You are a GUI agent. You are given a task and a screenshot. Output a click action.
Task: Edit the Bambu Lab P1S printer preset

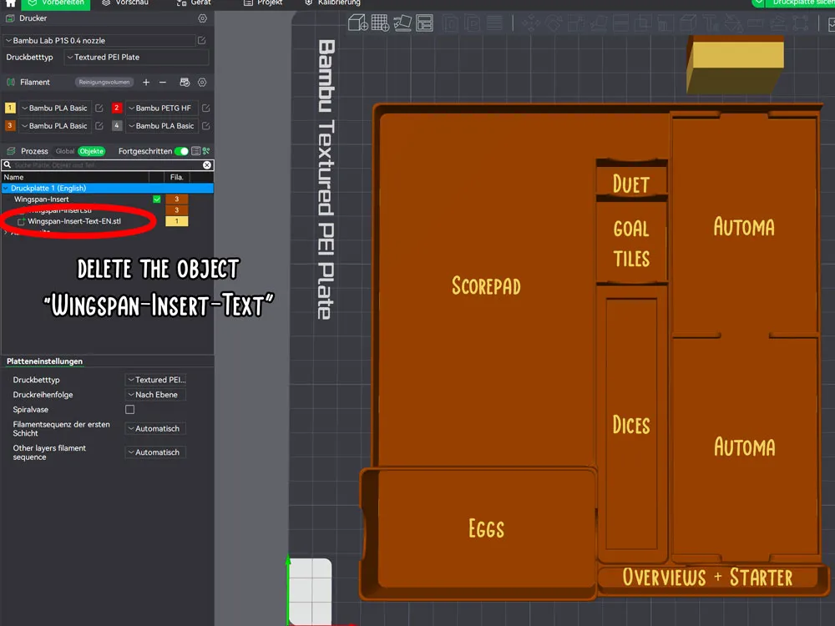202,40
